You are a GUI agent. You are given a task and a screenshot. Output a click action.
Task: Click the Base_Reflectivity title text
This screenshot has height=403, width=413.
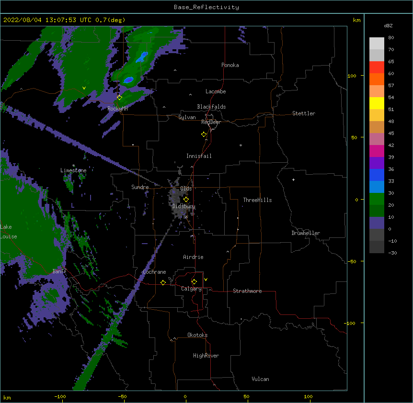pos(206,7)
